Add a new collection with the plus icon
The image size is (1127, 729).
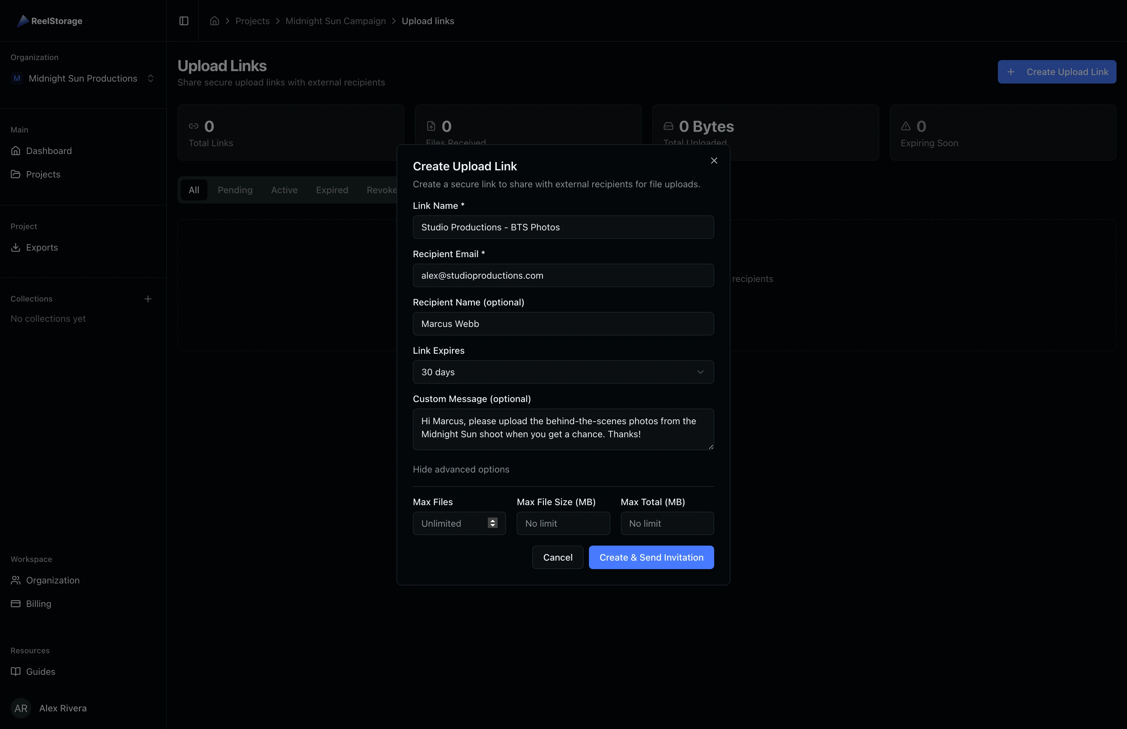point(148,299)
